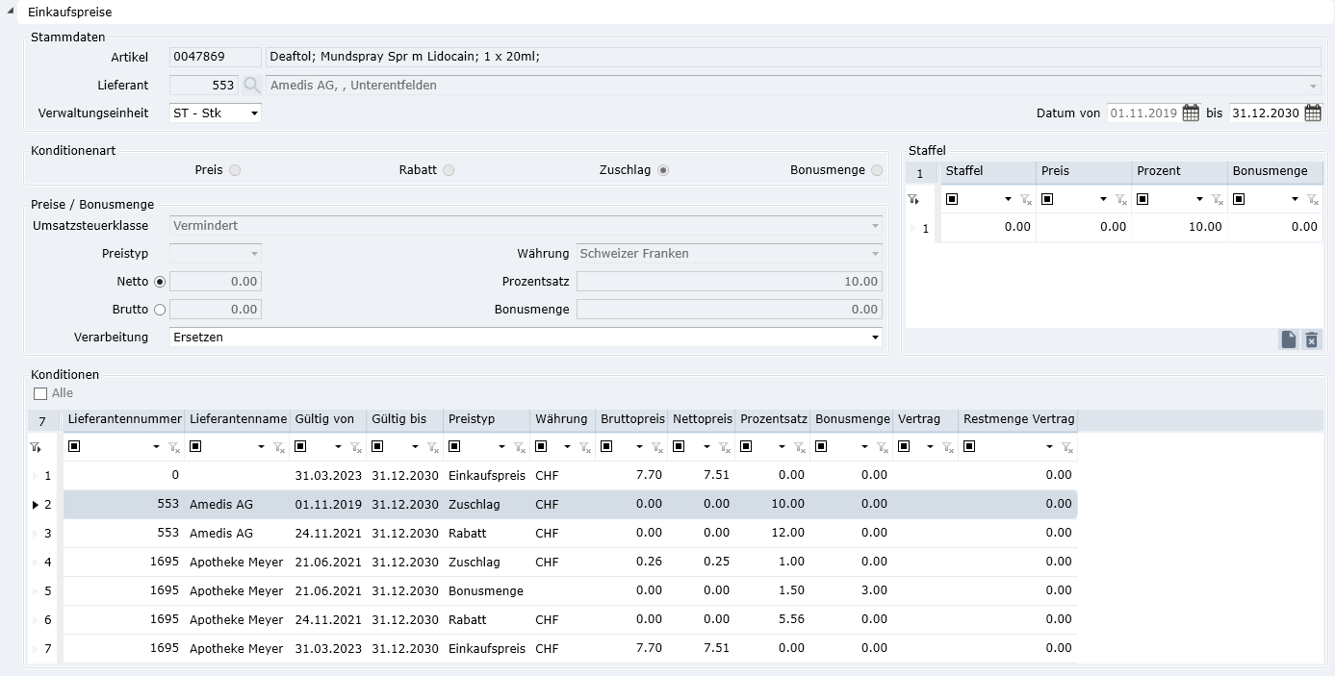Clear the Prozent column filter in Staffel
The image size is (1335, 676).
(x=1217, y=200)
